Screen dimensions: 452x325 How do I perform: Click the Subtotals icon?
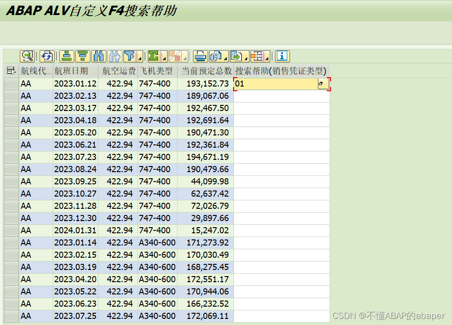175,56
